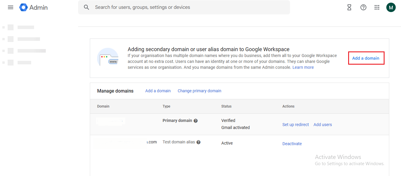Click the Verified status text
Image resolution: width=401 pixels, height=176 pixels.
228,120
